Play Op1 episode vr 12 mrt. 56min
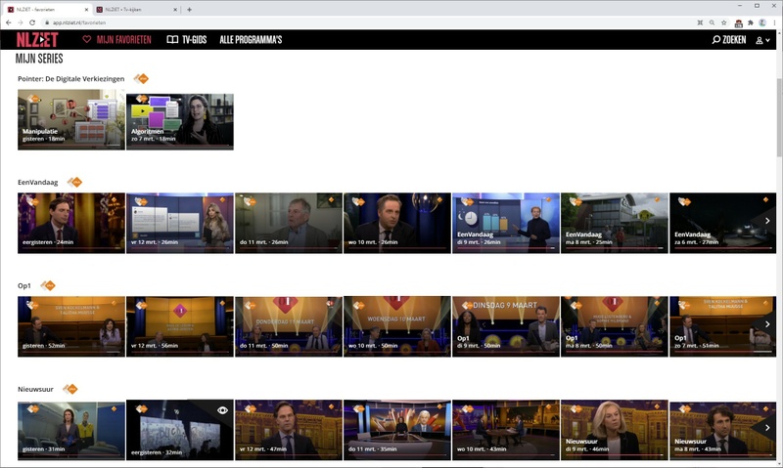Screen dimensions: 783x468 180,326
